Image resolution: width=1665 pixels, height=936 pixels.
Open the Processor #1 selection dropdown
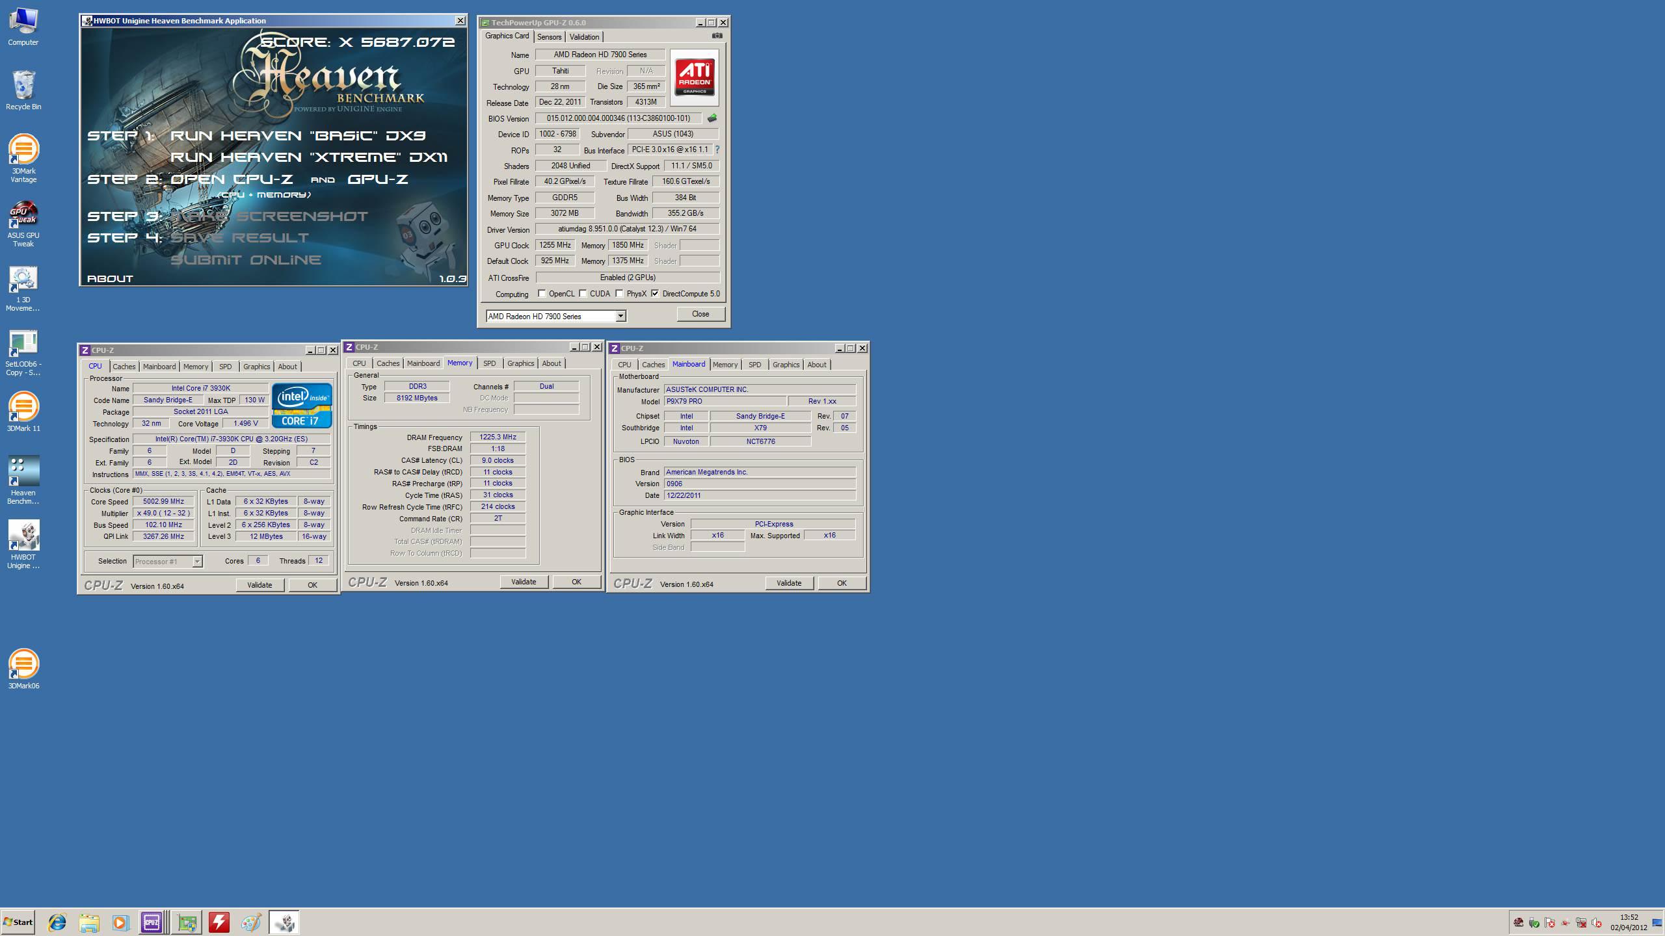tap(168, 562)
